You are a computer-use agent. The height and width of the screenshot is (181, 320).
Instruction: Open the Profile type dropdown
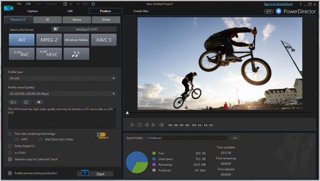[62, 79]
